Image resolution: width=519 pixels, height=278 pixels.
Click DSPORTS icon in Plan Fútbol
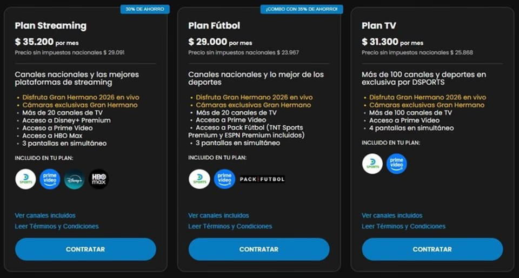pos(199,179)
